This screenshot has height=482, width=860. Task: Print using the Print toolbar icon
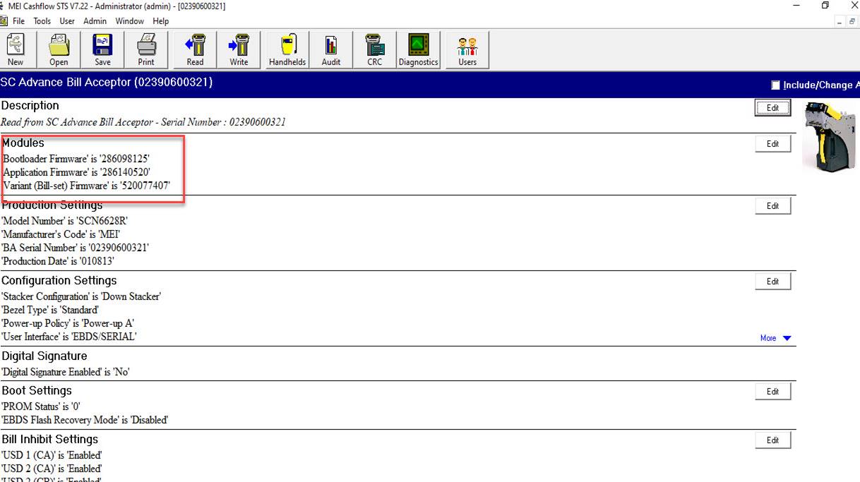click(146, 50)
